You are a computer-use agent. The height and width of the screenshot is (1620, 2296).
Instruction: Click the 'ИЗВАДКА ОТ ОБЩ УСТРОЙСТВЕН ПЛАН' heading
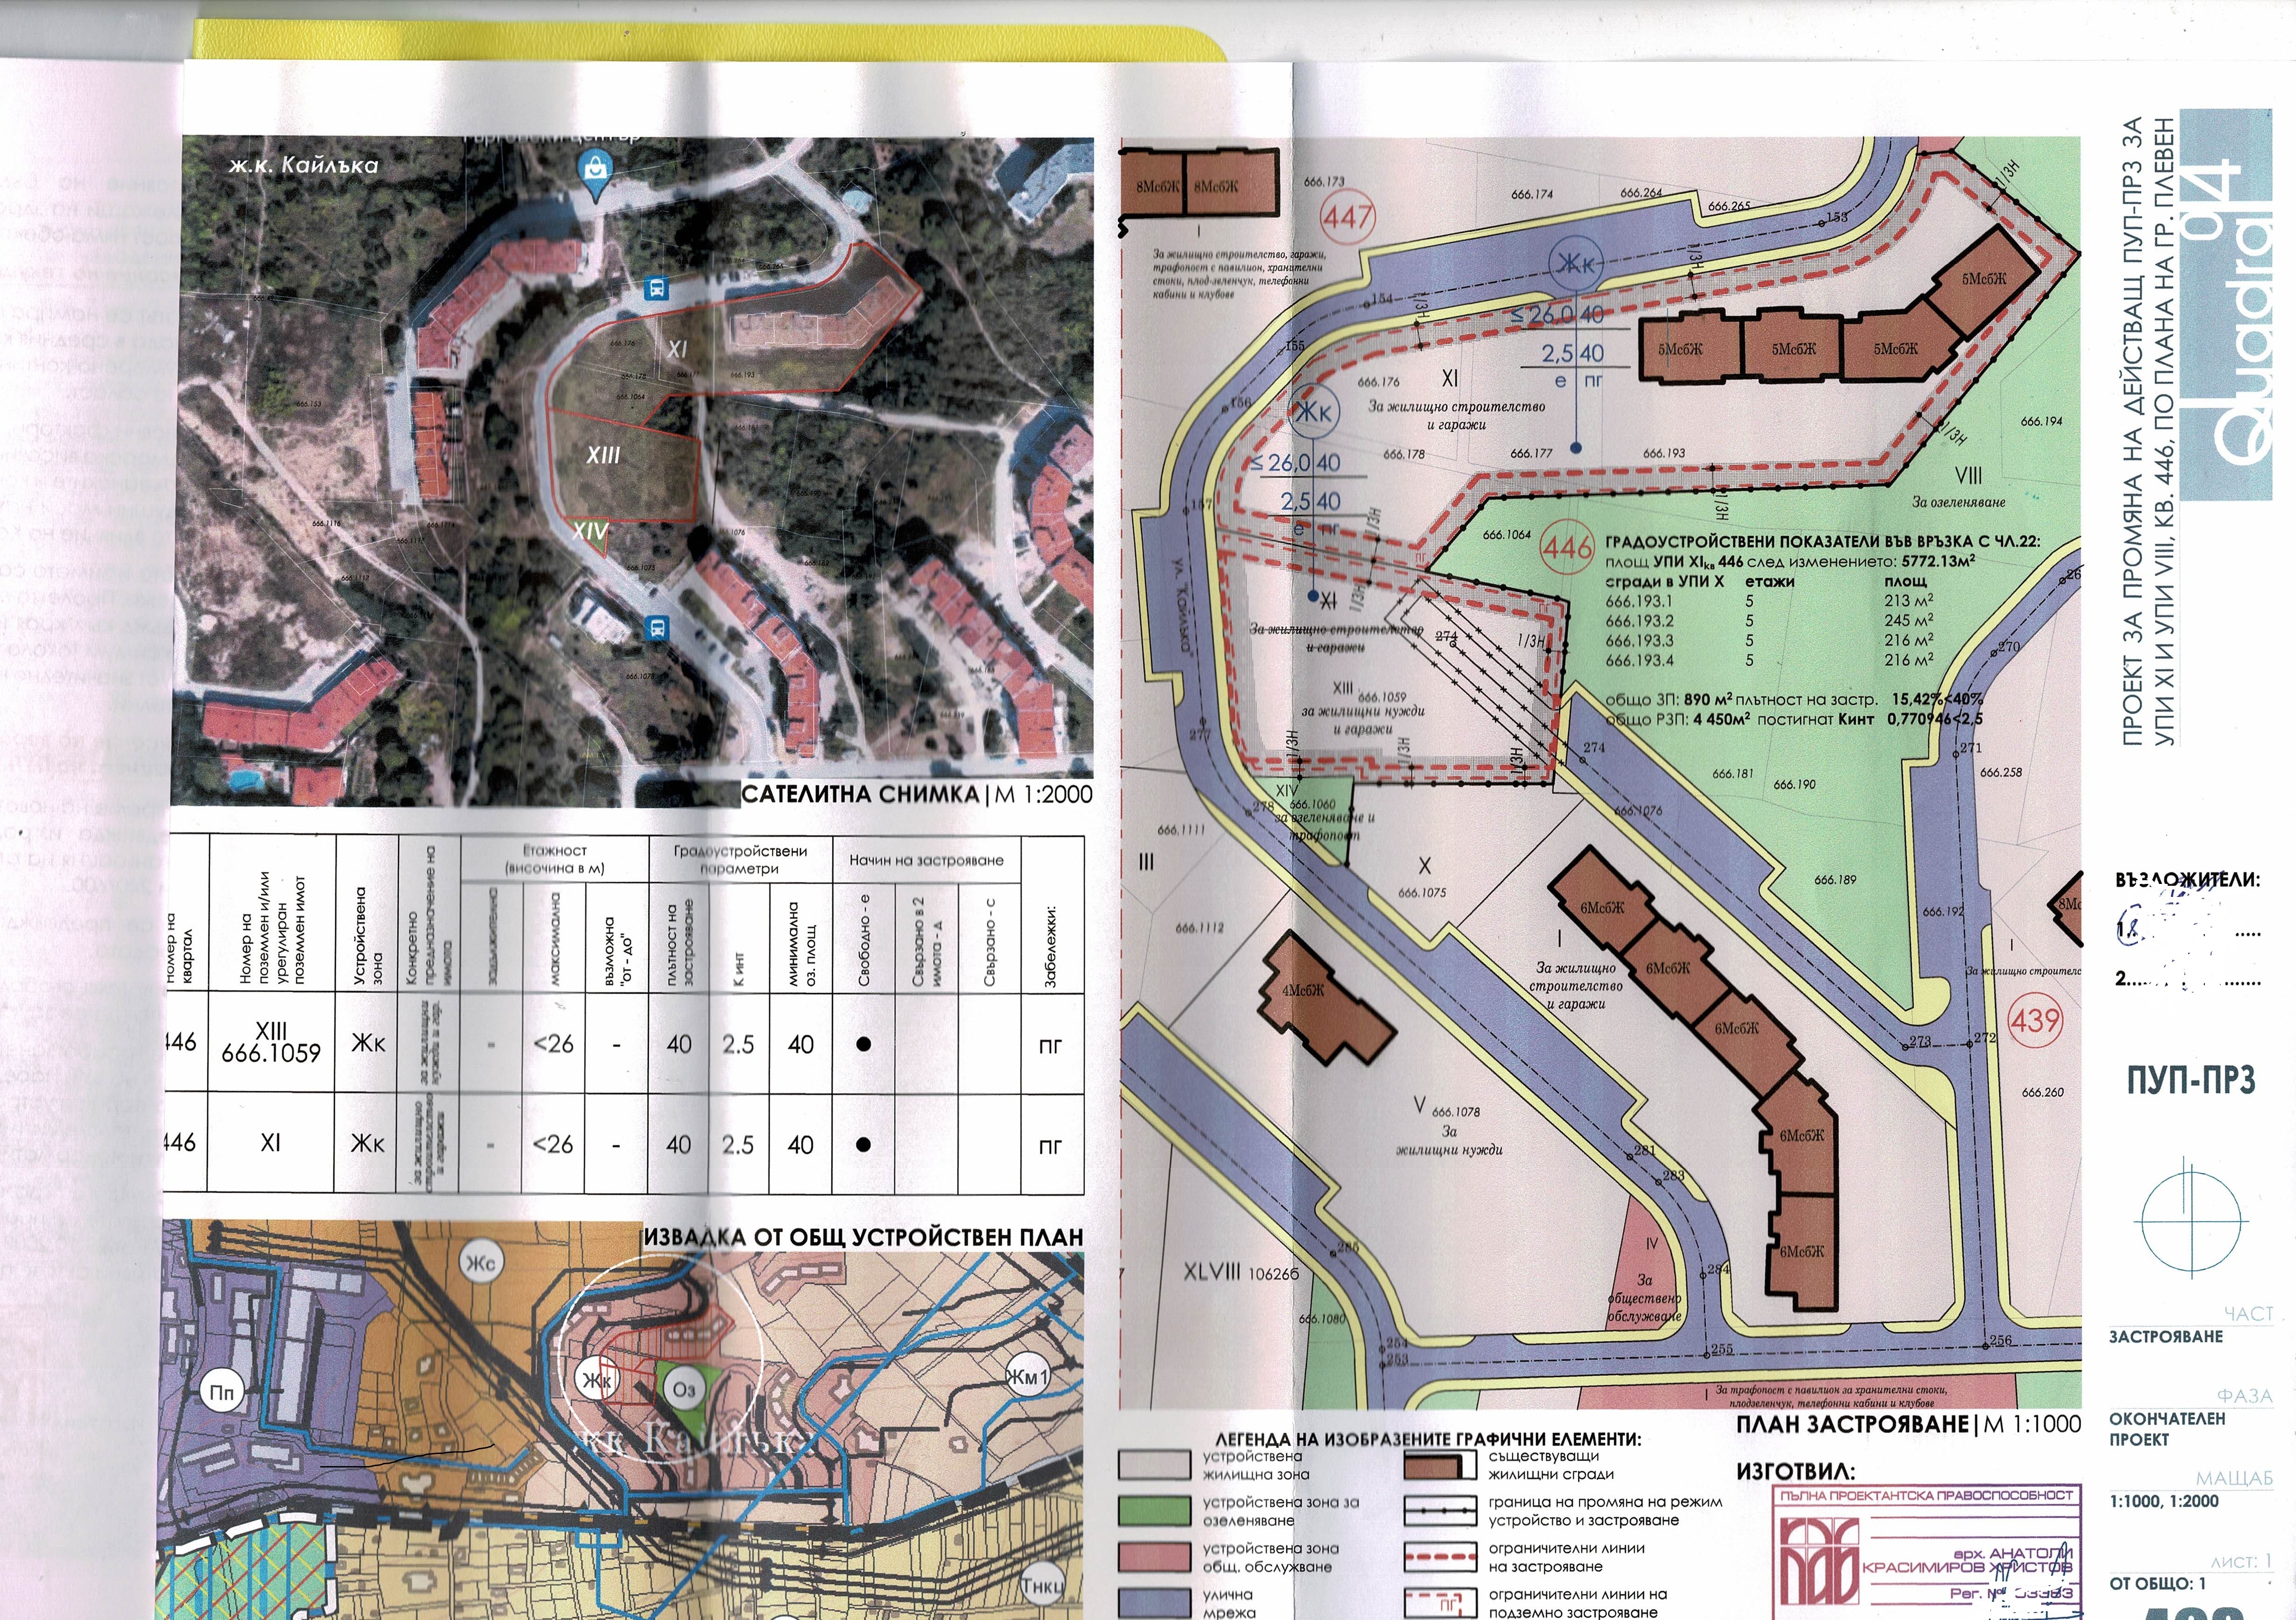[863, 1237]
